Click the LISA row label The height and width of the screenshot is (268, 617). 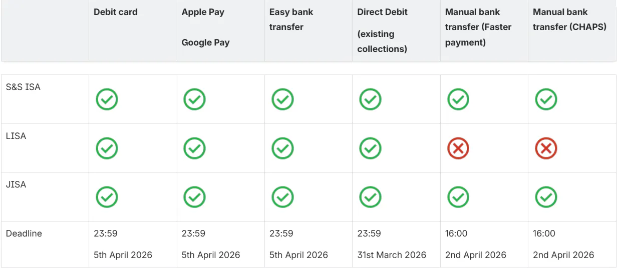click(16, 136)
